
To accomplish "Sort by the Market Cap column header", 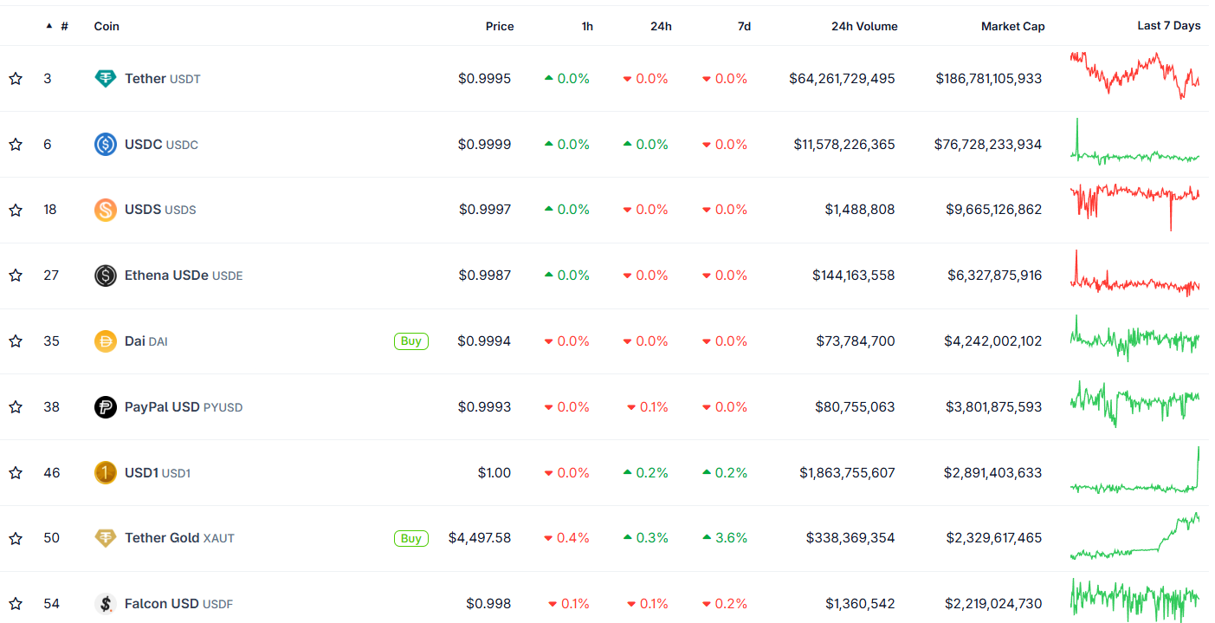I will point(1012,26).
